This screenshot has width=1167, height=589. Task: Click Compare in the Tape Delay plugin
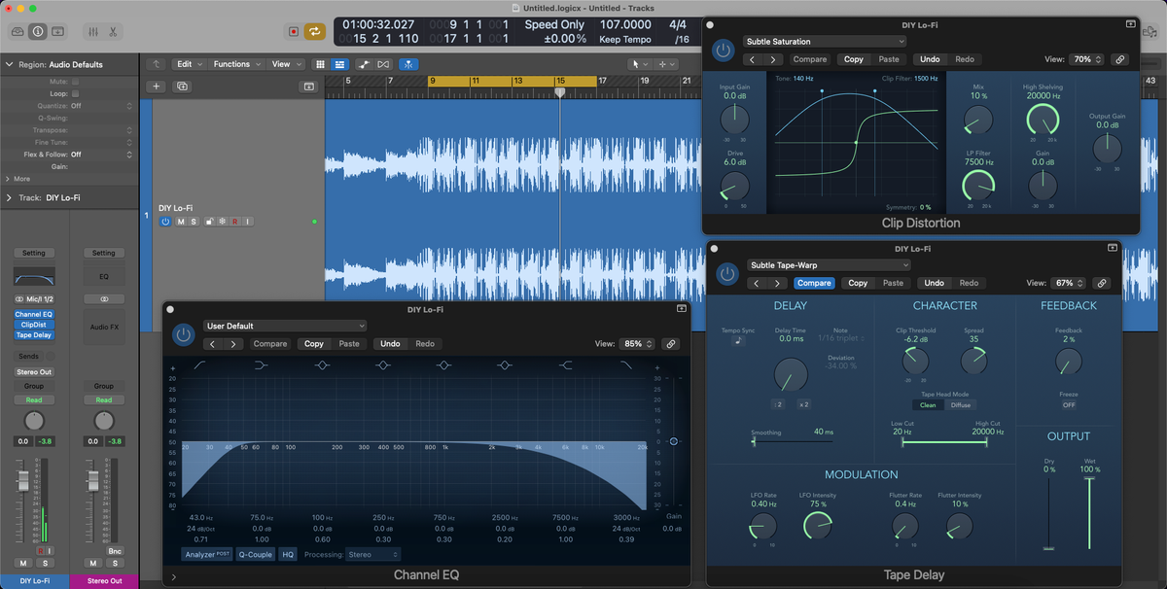coord(815,283)
